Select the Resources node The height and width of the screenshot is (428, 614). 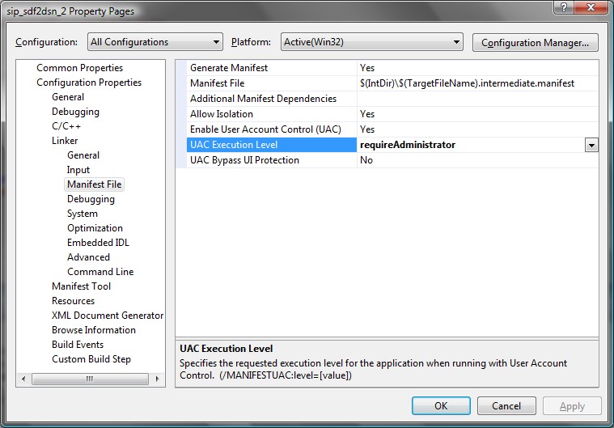pyautogui.click(x=73, y=301)
